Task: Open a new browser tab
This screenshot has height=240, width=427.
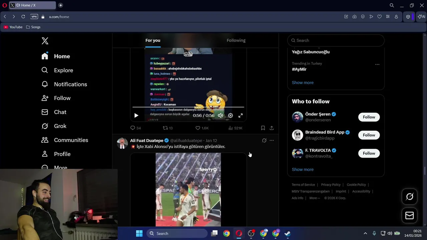Action: pos(60,5)
